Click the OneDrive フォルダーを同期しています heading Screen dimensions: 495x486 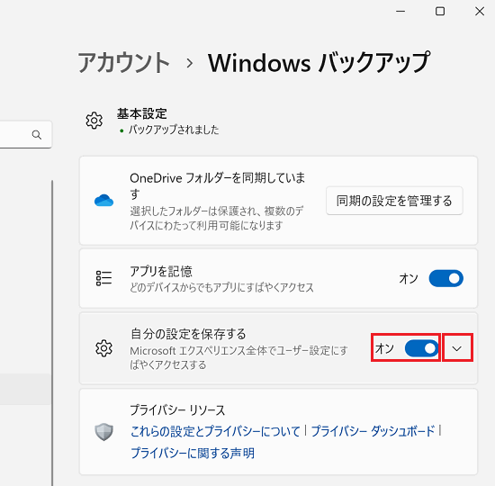coord(217,185)
